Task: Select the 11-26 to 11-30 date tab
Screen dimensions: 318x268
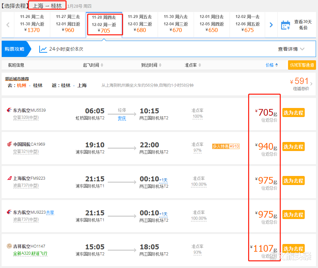Action: (32, 25)
